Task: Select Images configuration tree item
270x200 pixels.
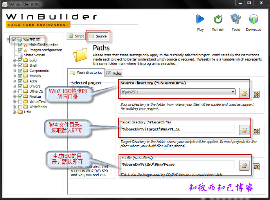Action: tap(46, 50)
